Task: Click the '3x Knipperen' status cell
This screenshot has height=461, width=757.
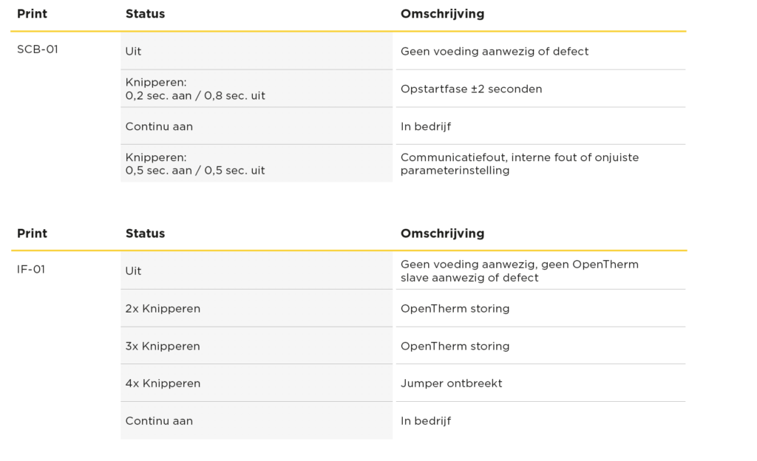Action: tap(257, 346)
